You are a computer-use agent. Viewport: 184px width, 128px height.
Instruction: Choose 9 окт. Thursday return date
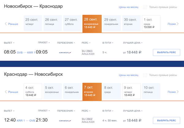(x=131, y=91)
